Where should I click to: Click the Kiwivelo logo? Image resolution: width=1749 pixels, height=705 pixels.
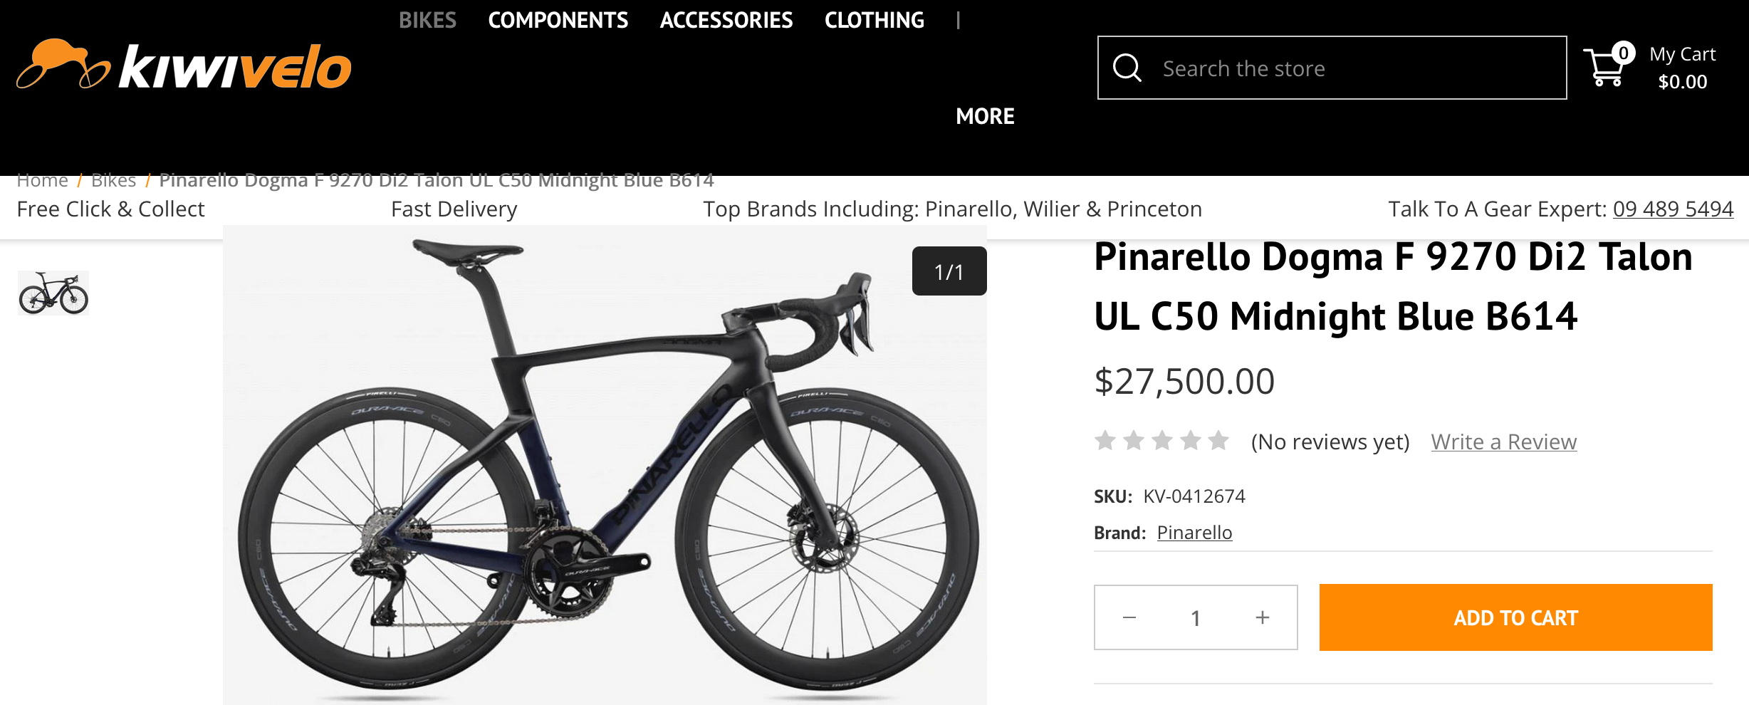tap(184, 66)
